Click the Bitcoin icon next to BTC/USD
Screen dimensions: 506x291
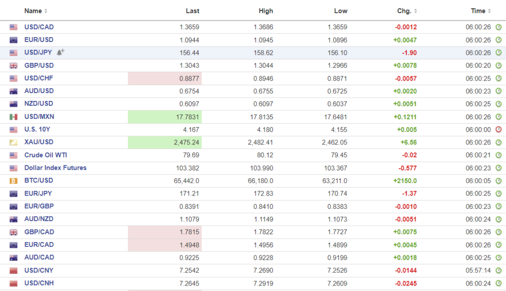click(x=13, y=181)
